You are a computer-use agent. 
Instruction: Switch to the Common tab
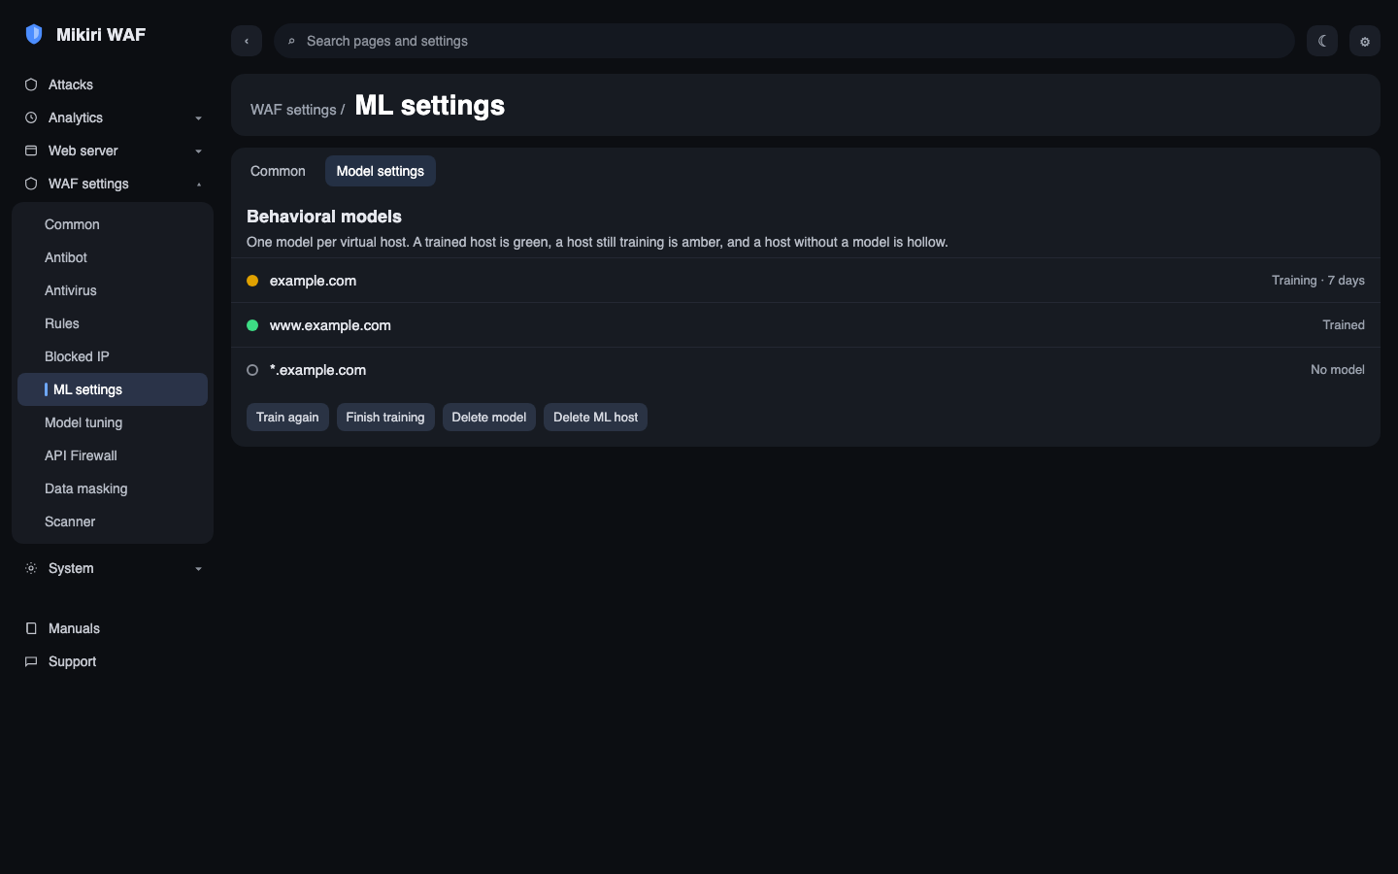[278, 171]
